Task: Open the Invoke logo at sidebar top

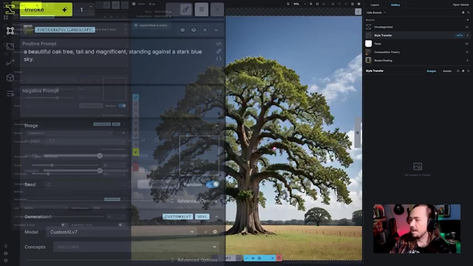Action: tap(10, 9)
